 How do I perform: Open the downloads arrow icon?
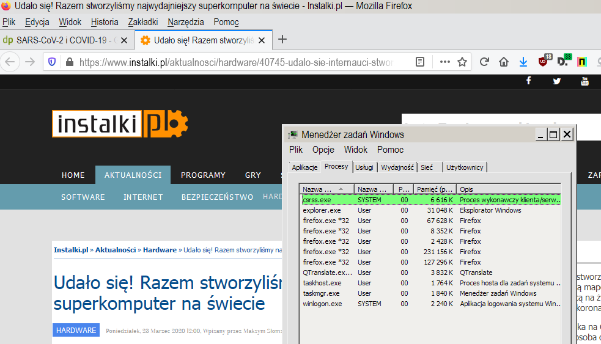[x=523, y=62]
